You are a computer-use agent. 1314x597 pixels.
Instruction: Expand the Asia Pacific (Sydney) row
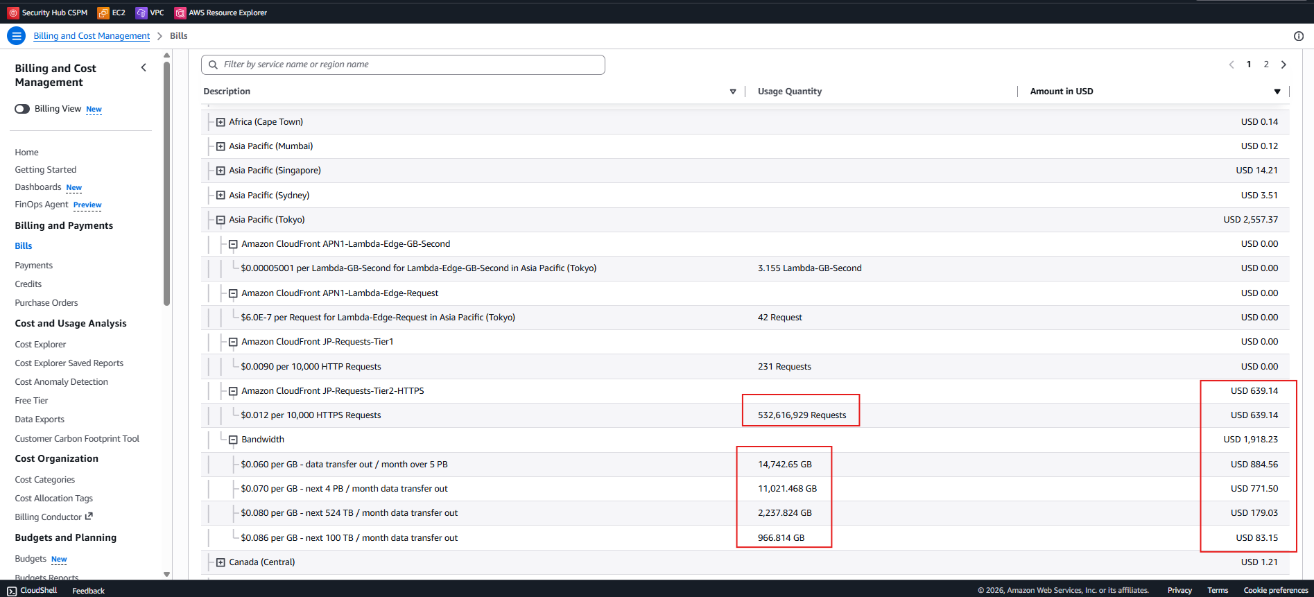pyautogui.click(x=221, y=196)
